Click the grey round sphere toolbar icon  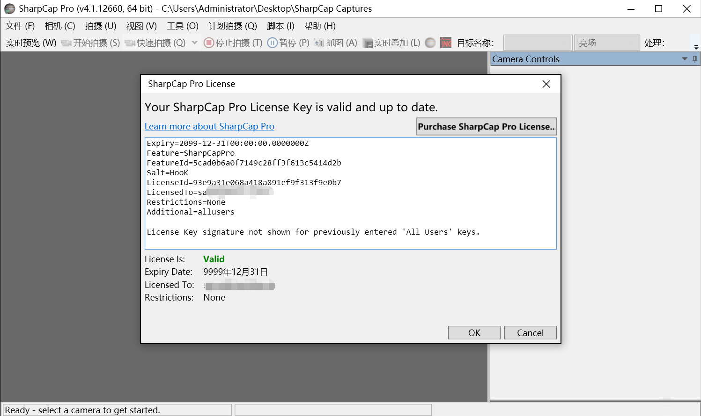(x=430, y=43)
